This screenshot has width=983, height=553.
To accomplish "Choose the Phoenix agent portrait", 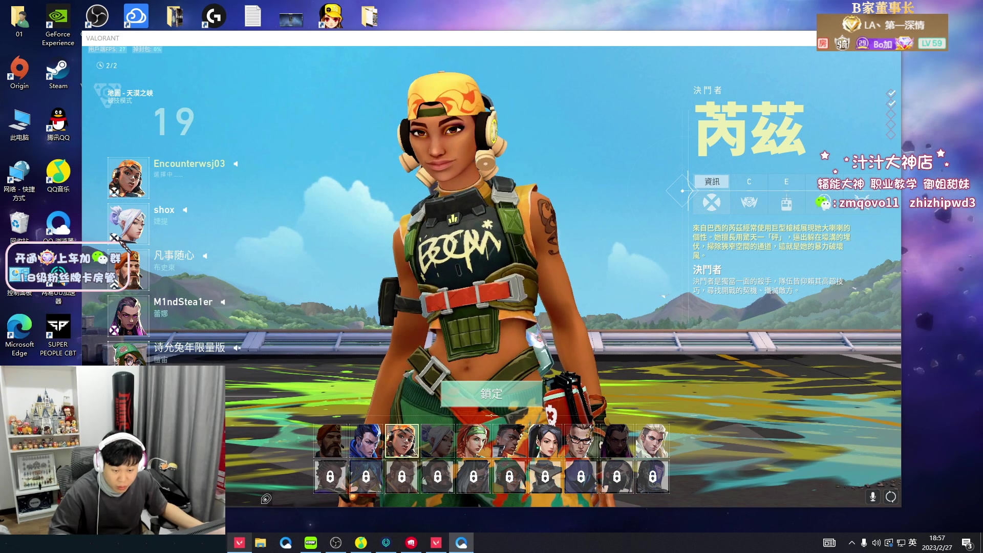I will click(509, 441).
